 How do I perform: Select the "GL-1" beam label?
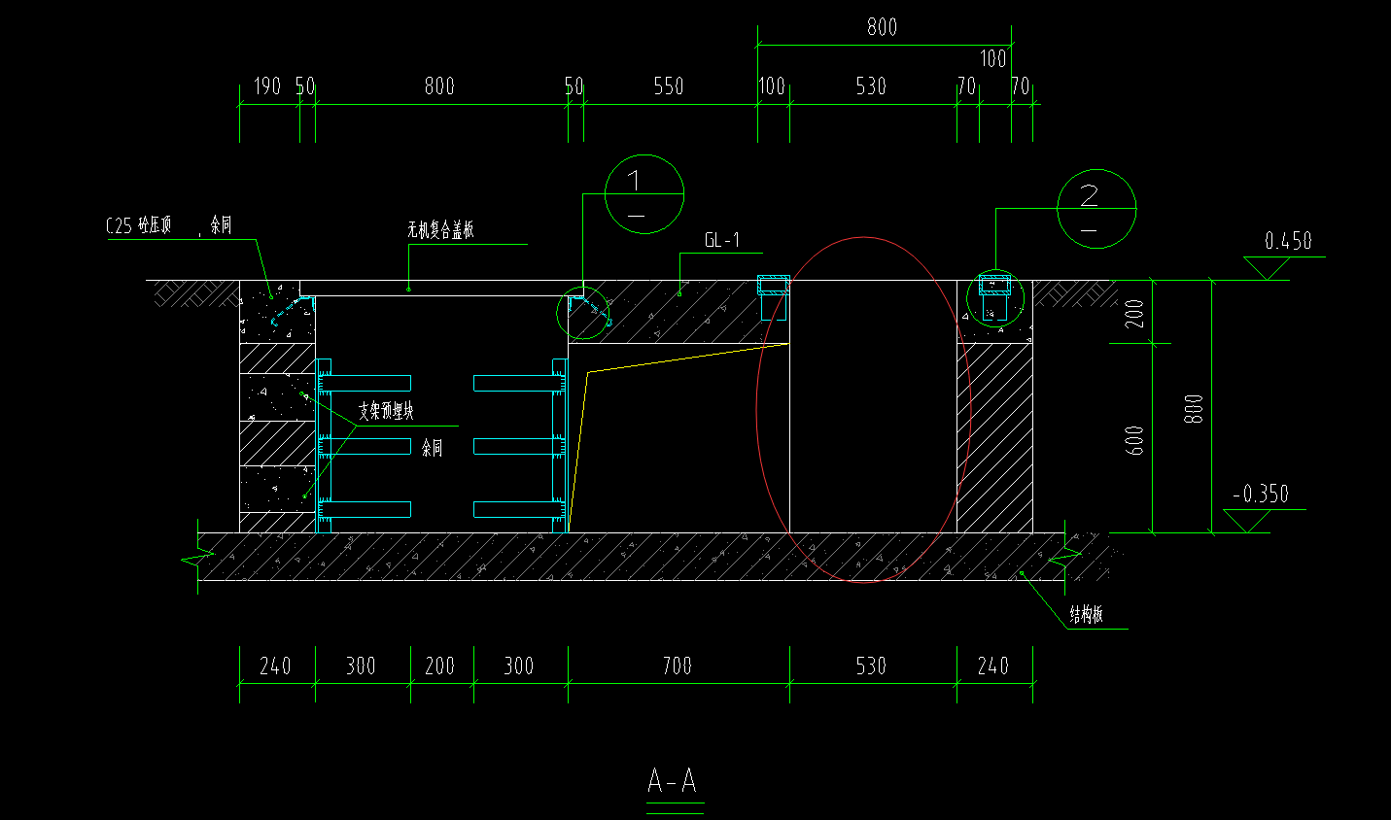pyautogui.click(x=722, y=240)
